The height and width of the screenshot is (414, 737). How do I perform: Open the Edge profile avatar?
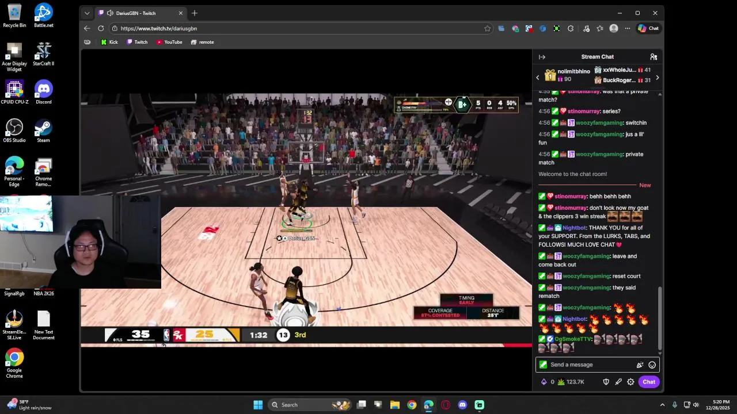[x=614, y=28]
